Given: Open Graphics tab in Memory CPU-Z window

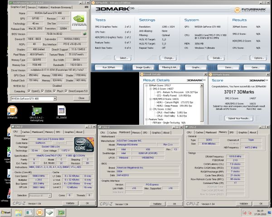Looking at the screenshot, I should pyautogui.click(x=243, y=132).
